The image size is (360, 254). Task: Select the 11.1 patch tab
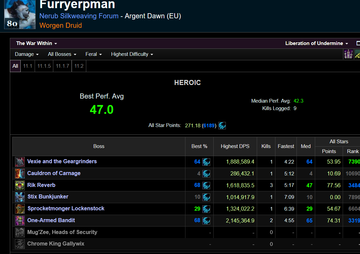[28, 66]
